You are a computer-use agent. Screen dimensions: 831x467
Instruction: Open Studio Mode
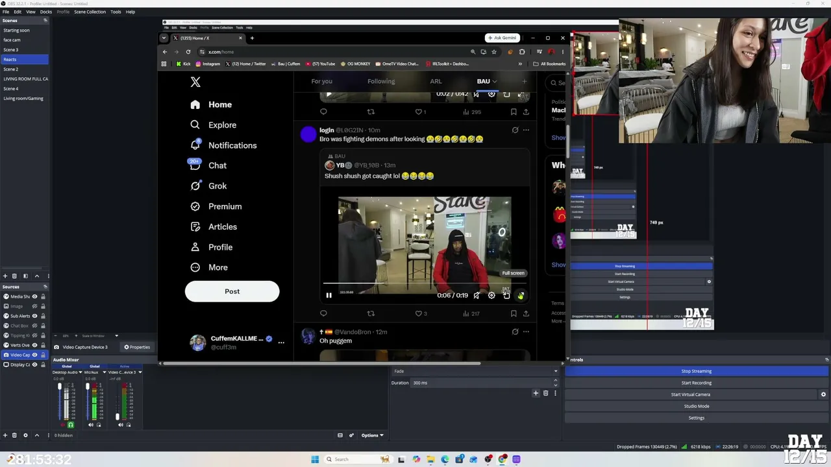(697, 406)
